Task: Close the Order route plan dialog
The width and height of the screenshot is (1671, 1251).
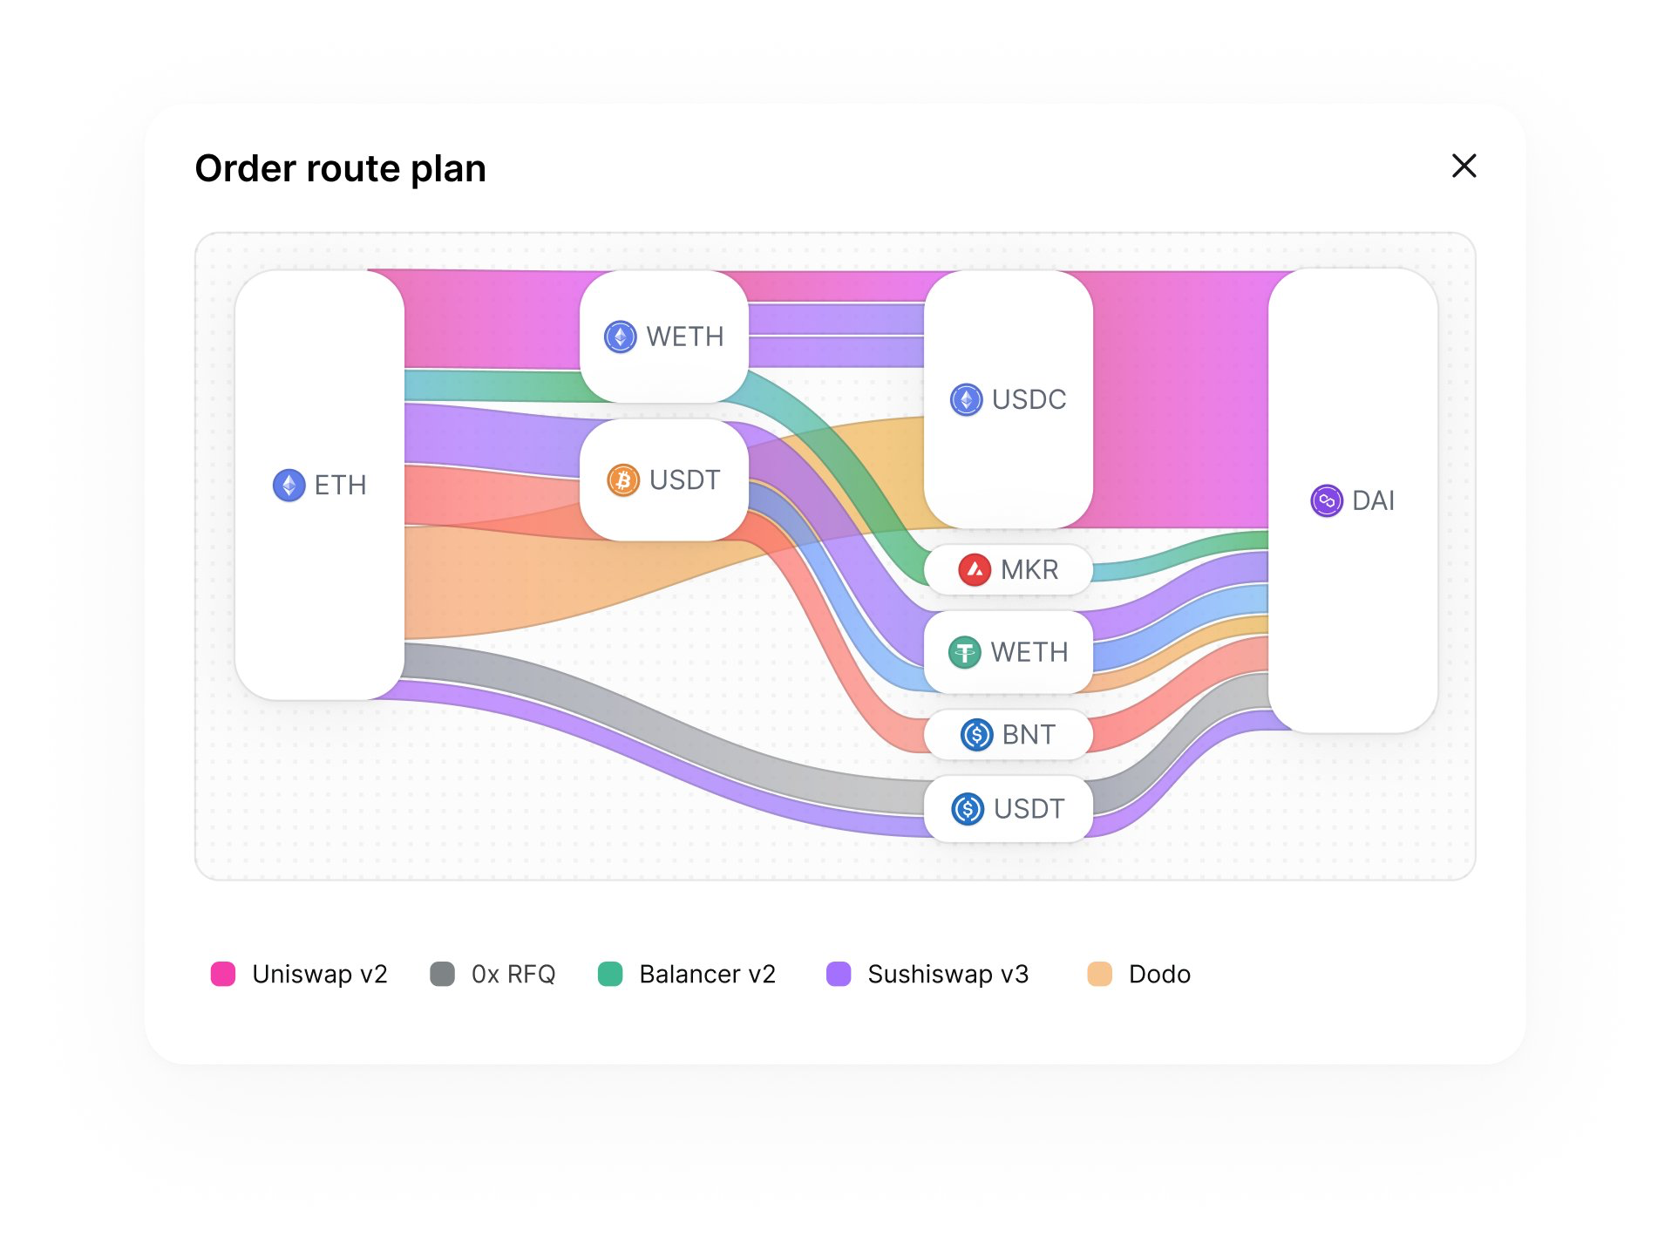Action: (1463, 166)
